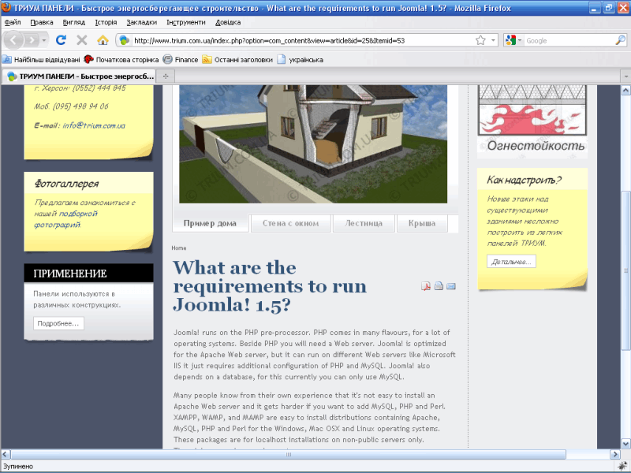631x473 pixels.
Task: Email this article via envelope icon
Action: [x=451, y=286]
